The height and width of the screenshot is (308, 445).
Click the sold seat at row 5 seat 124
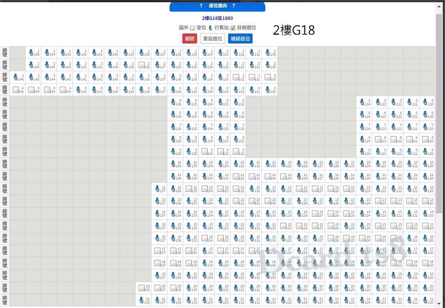pyautogui.click(x=362, y=102)
